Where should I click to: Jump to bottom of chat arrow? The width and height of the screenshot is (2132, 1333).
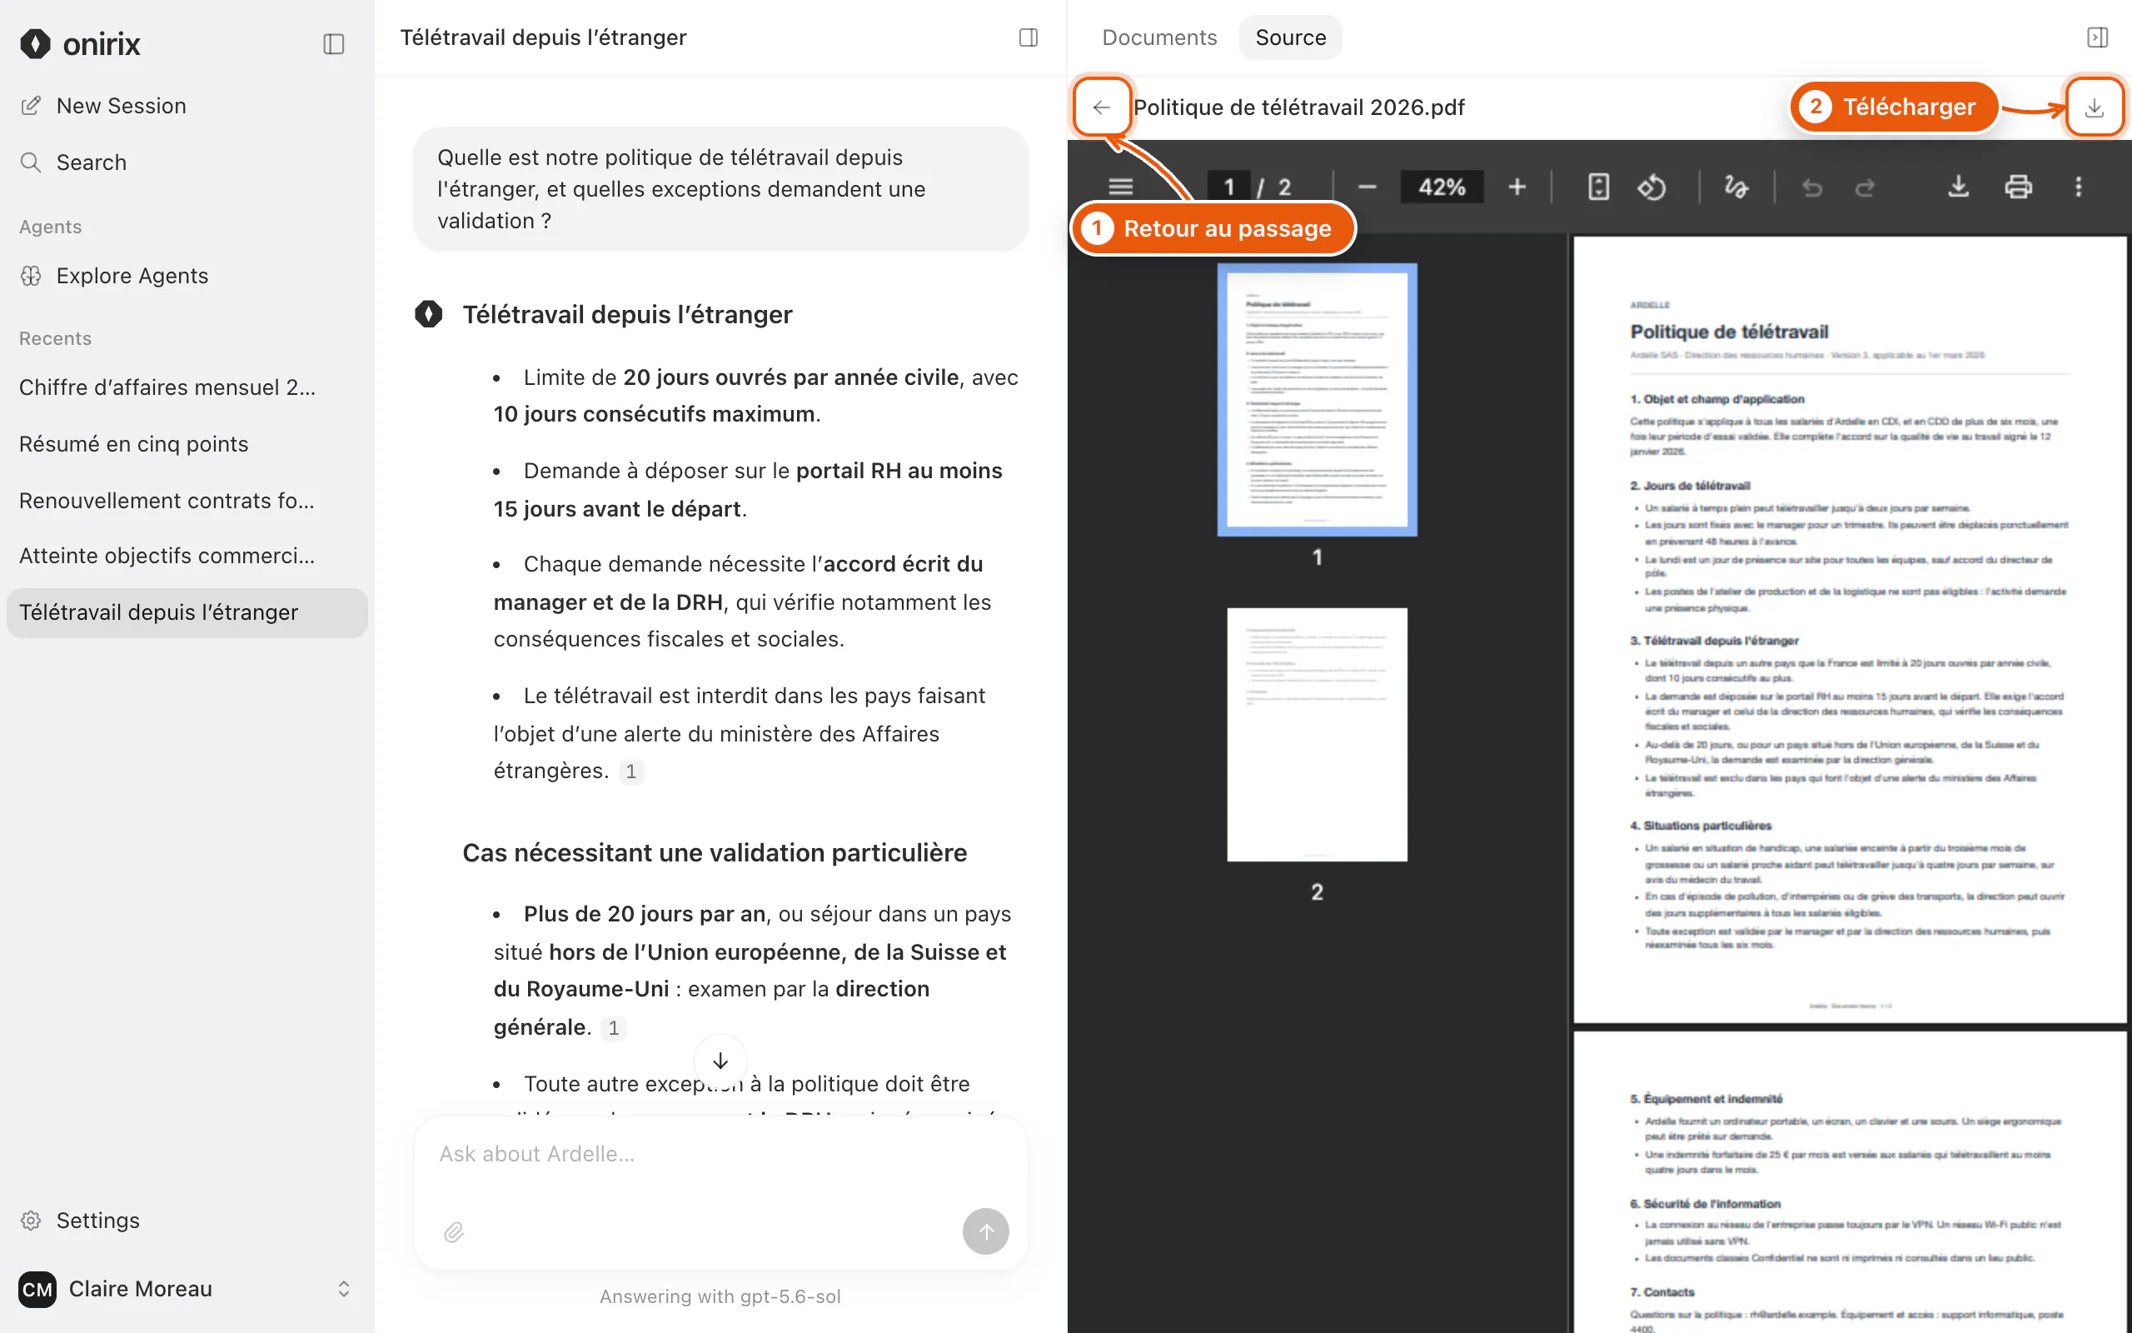click(720, 1061)
